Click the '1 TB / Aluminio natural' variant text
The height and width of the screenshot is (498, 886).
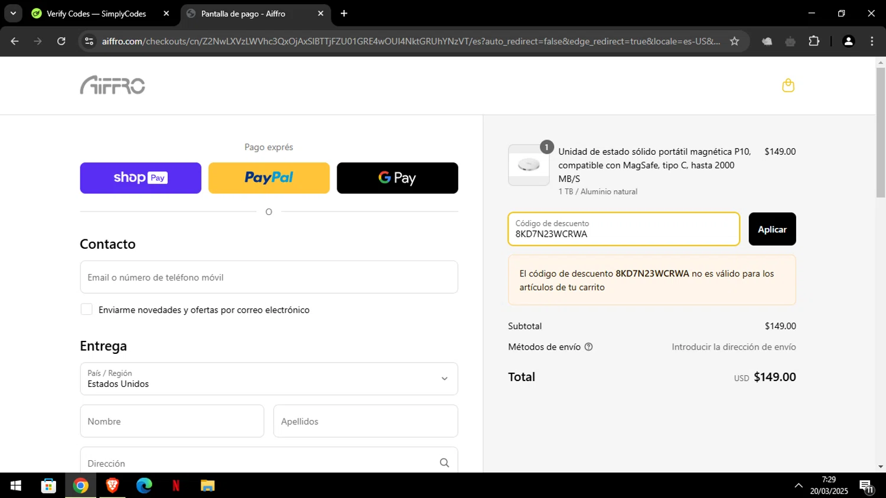pyautogui.click(x=598, y=191)
